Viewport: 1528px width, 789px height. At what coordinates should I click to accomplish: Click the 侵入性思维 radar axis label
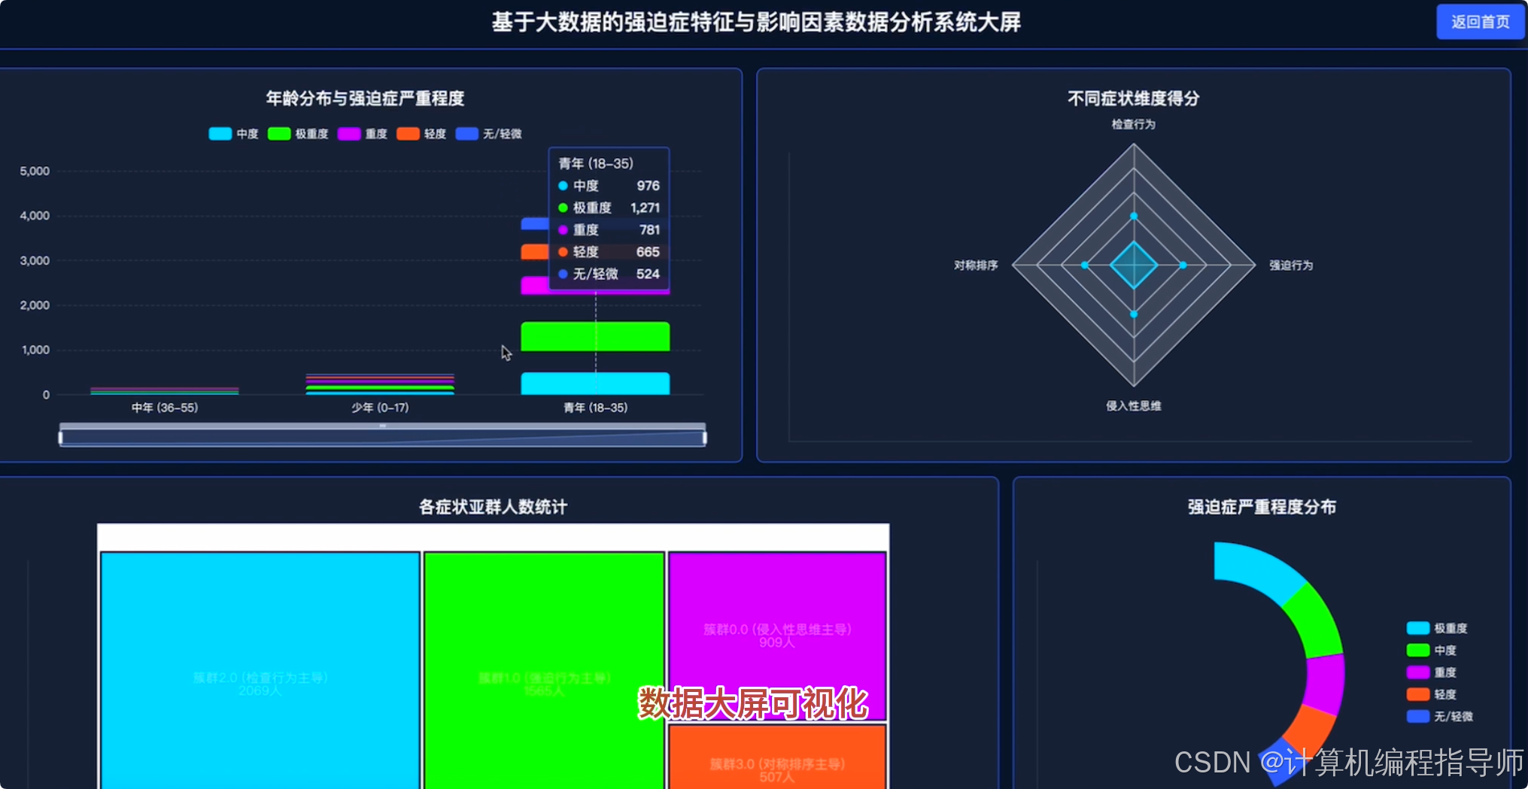point(1133,405)
